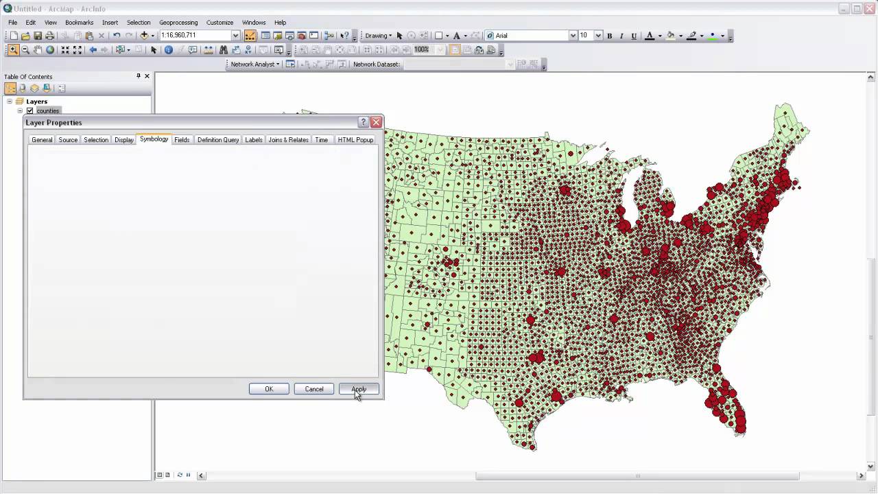Click Cancel in Layer Properties

pyautogui.click(x=314, y=389)
